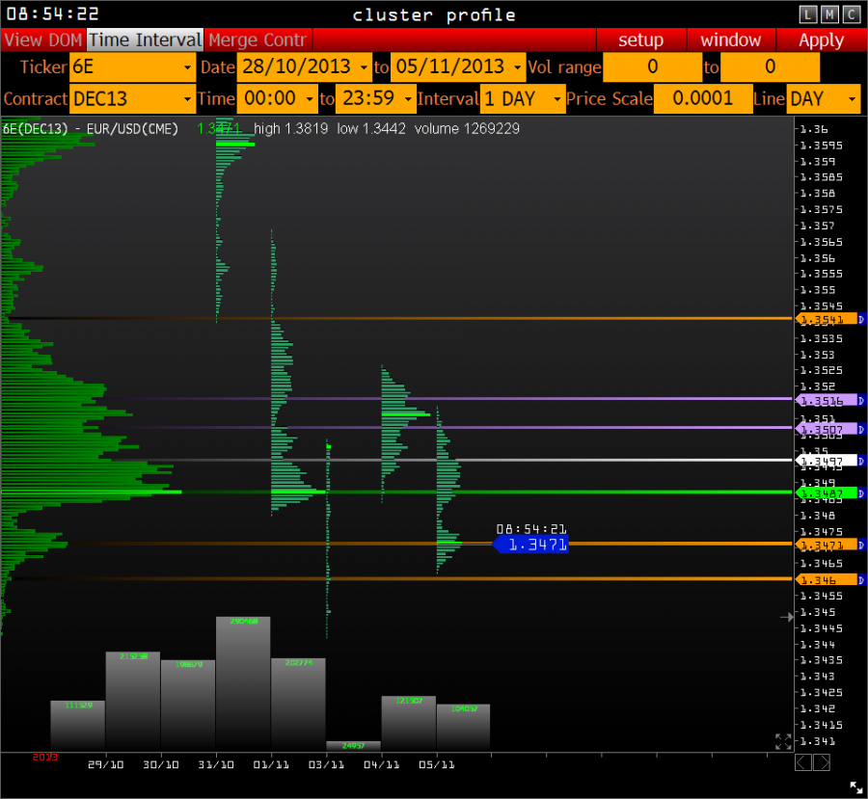This screenshot has height=799, width=868.
Task: Click the window resize corner icon
Action: (x=855, y=787)
